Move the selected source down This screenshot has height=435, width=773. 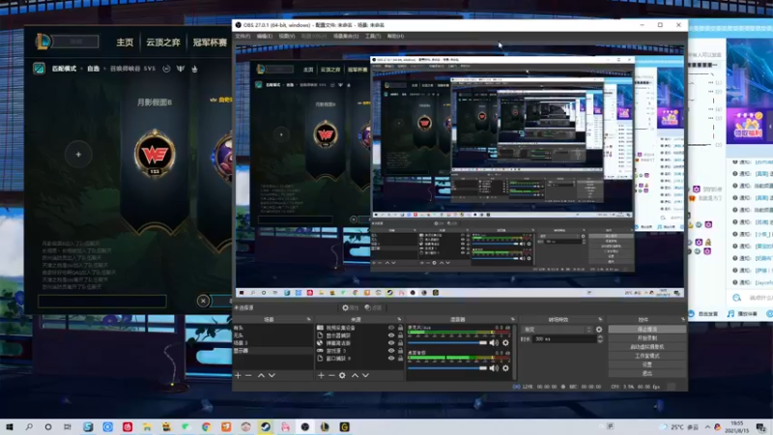(x=365, y=375)
